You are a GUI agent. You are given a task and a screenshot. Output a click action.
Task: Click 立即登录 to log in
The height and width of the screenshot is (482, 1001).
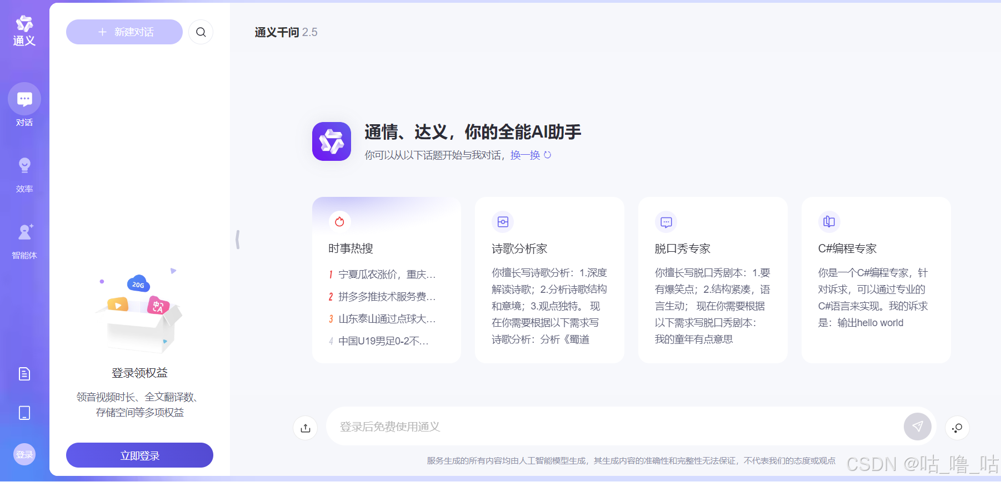pyautogui.click(x=139, y=455)
